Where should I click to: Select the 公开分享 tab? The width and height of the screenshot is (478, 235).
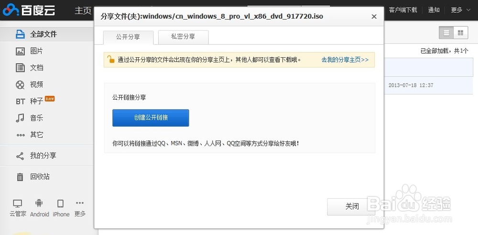pos(128,37)
